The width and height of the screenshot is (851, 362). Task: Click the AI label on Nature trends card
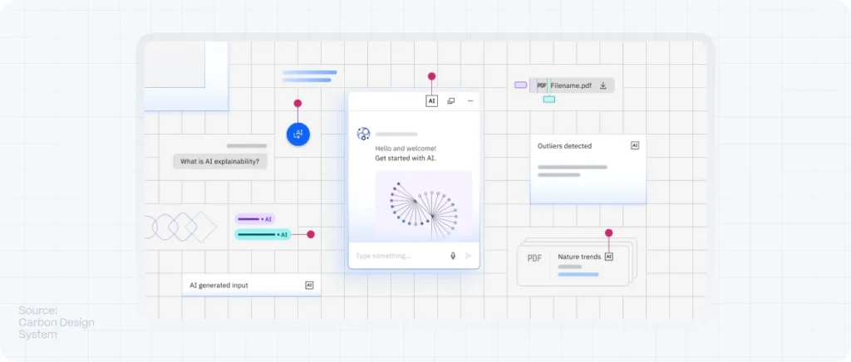(x=608, y=257)
